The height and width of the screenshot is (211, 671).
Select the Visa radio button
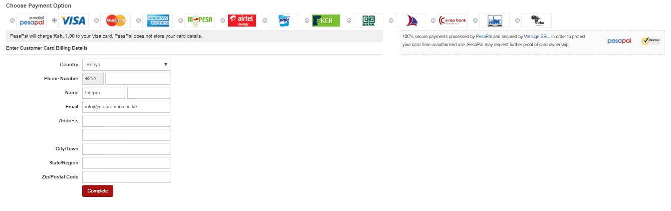coord(54,21)
